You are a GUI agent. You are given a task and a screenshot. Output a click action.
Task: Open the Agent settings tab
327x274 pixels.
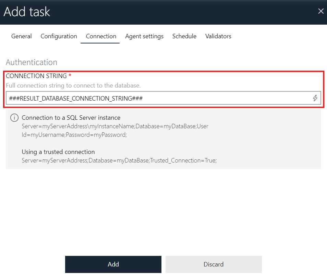pos(144,36)
